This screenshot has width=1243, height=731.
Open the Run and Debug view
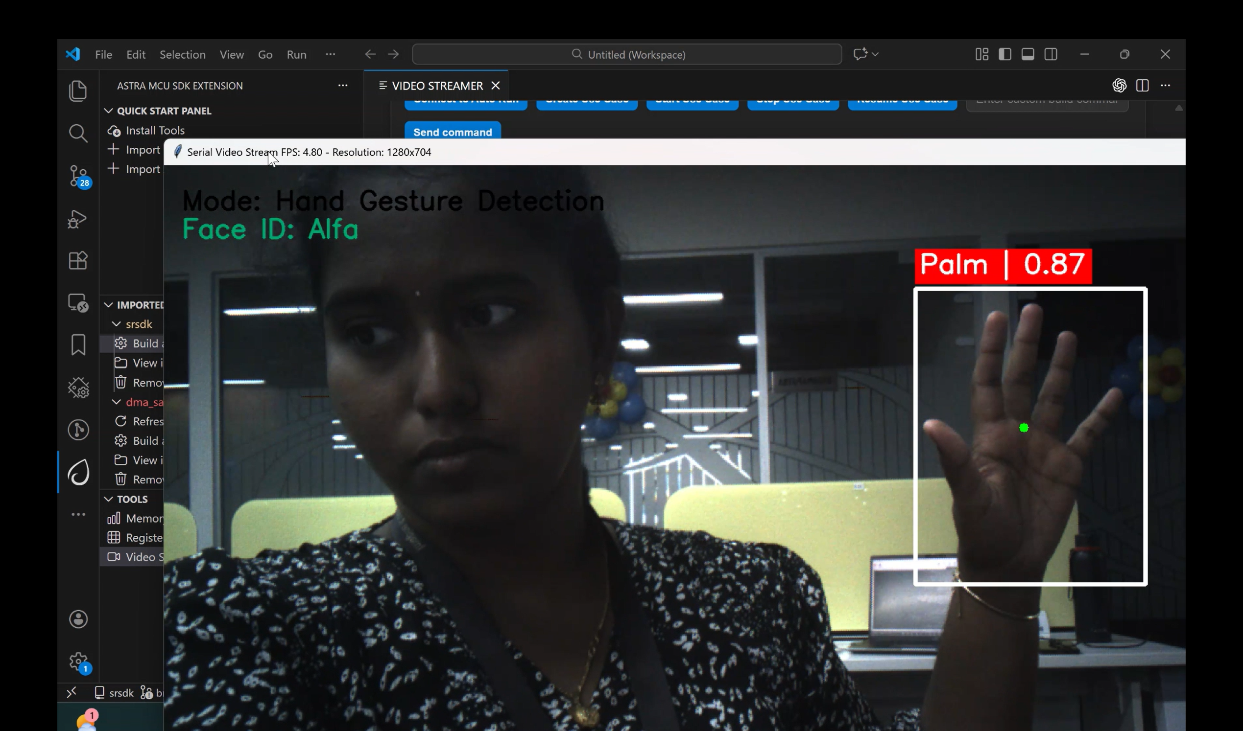pyautogui.click(x=77, y=219)
